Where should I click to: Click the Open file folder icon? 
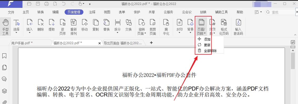point(29,4)
